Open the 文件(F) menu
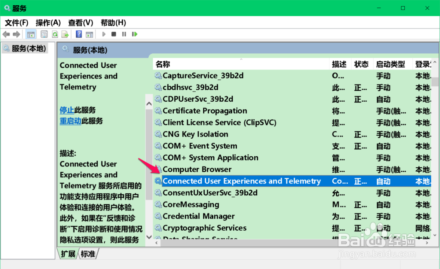Viewport: 440px width, 269px height. coord(17,23)
